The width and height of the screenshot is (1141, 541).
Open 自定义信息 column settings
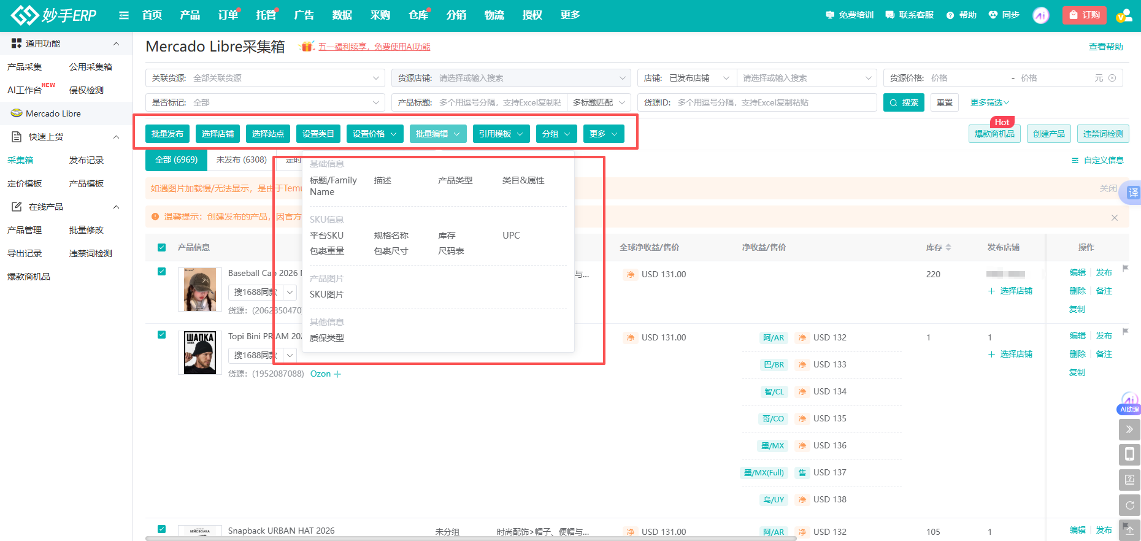coord(1097,160)
